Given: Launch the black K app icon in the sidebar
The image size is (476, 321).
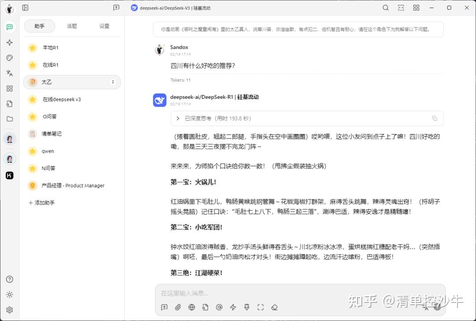Looking at the screenshot, I should [9, 175].
